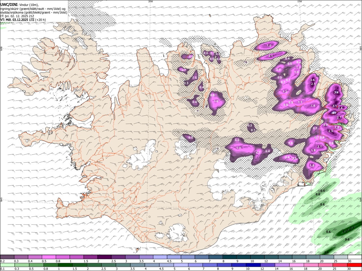The image size is (362, 271).
Task: Select the white 30+ swatch on the upper scale
Action: point(354,257)
